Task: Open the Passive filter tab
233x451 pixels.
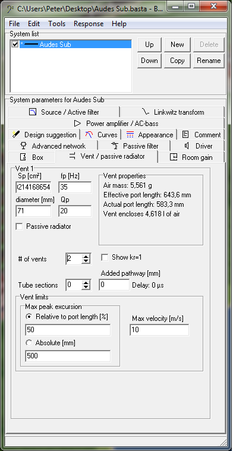Action: (134, 146)
